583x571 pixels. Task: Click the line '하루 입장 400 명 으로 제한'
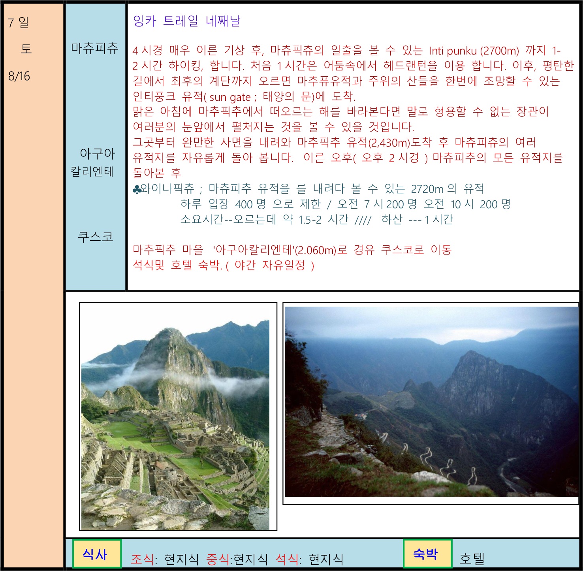[346, 204]
